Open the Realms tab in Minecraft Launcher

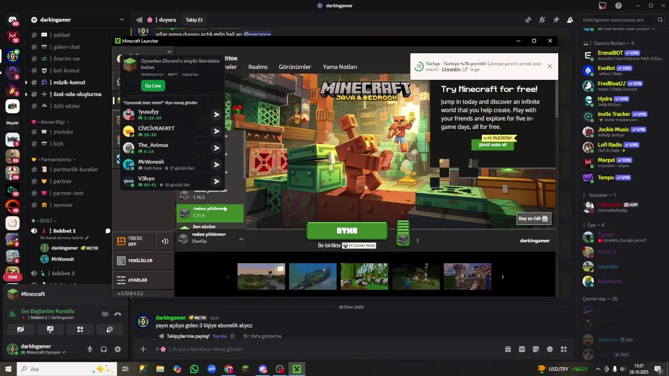pyautogui.click(x=258, y=67)
